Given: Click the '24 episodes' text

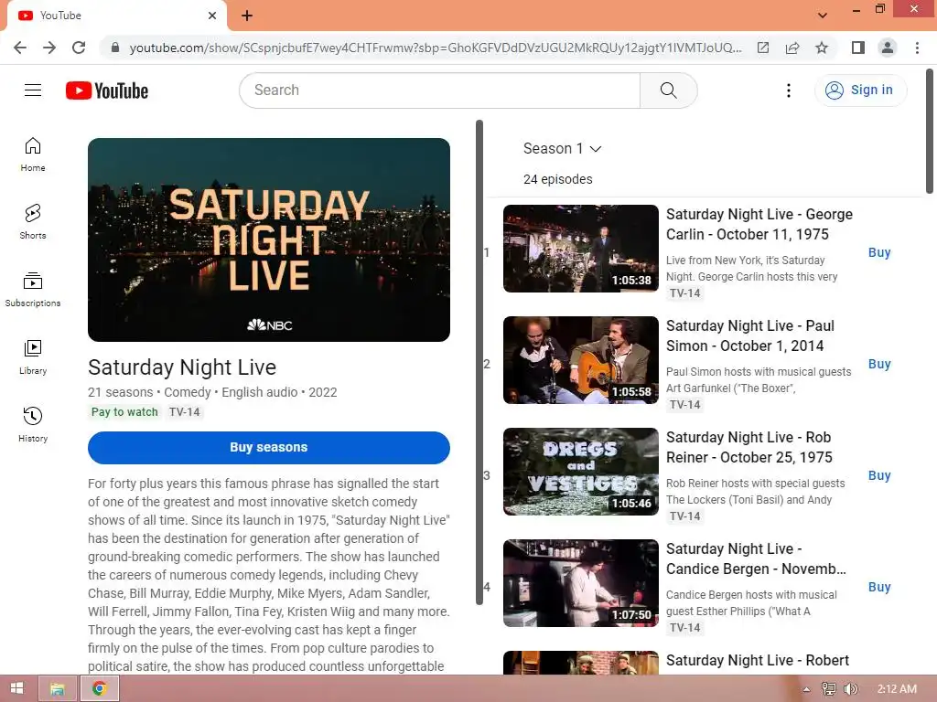Looking at the screenshot, I should pos(557,179).
